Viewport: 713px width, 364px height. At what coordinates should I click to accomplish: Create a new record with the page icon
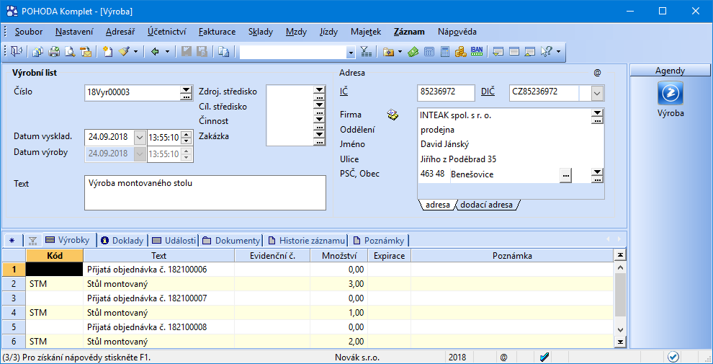(107, 52)
